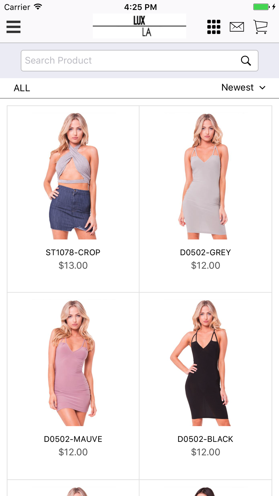The image size is (279, 496).
Task: Open the D0502-GREY dress image
Action: (206, 176)
